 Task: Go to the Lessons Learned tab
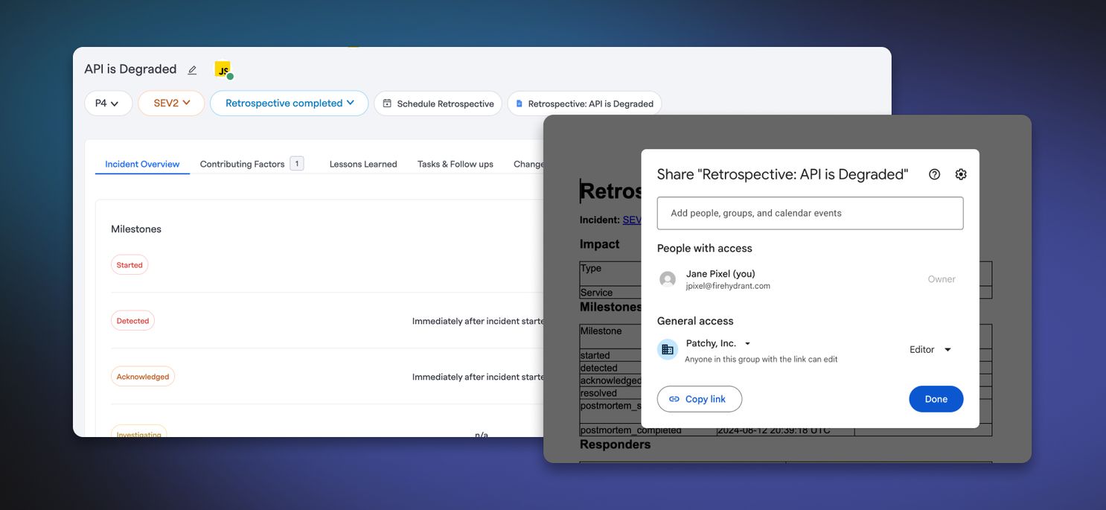pyautogui.click(x=363, y=164)
